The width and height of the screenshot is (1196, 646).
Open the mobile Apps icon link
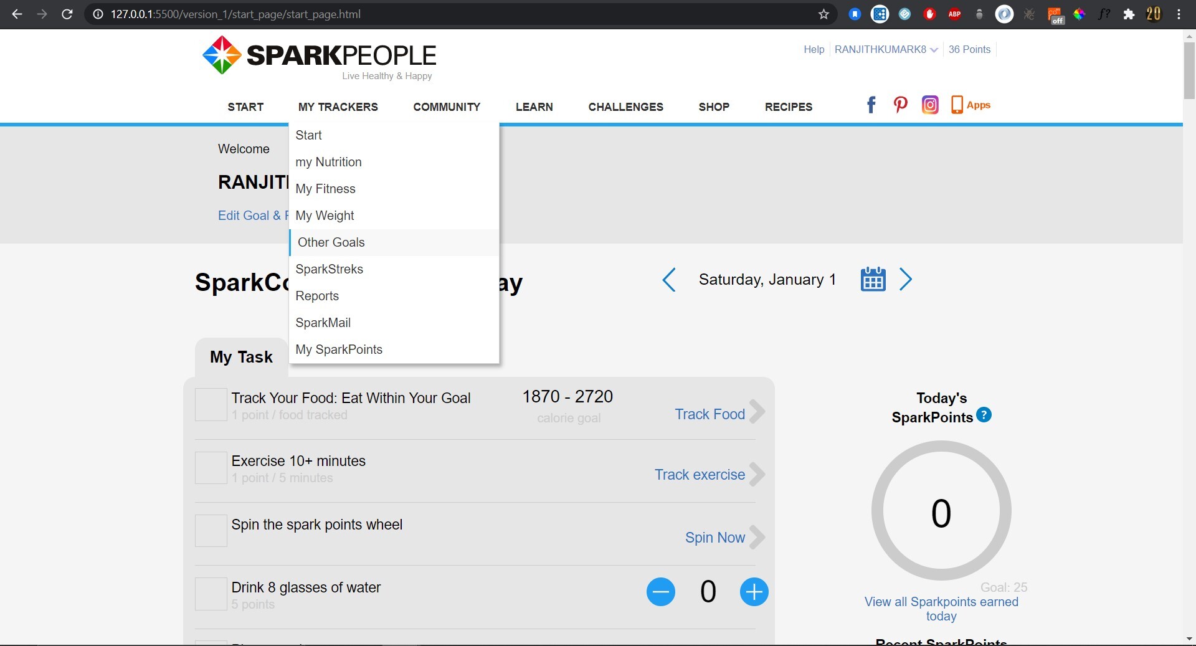[971, 105]
